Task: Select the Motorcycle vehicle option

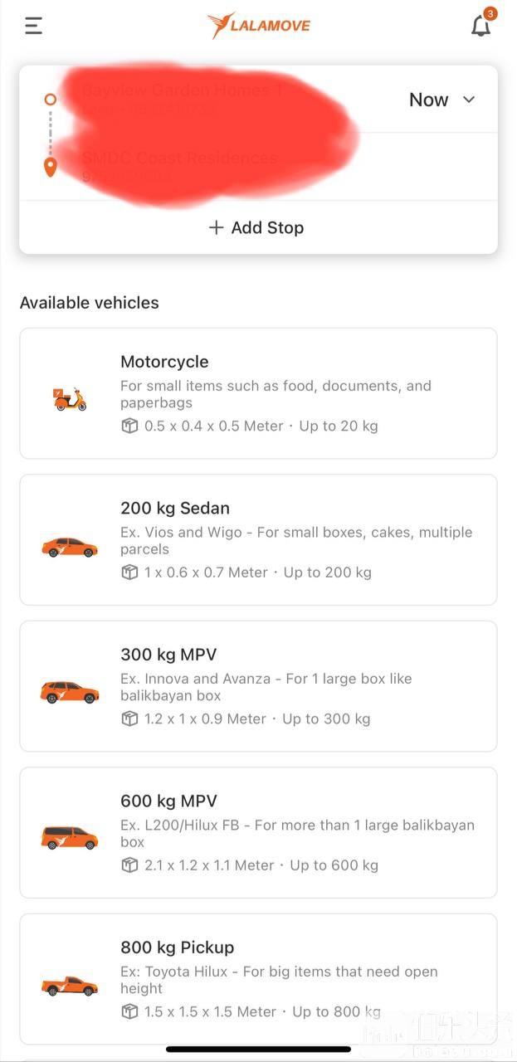Action: click(258, 393)
